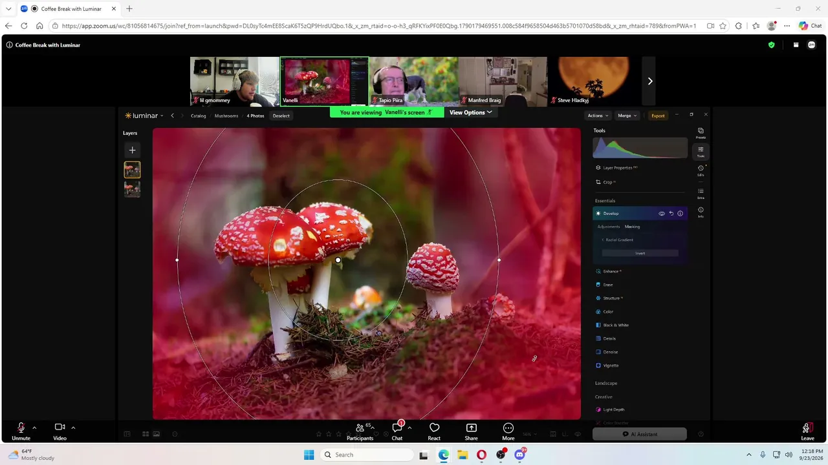
Task: Open the Zoom Chat panel
Action: [397, 431]
